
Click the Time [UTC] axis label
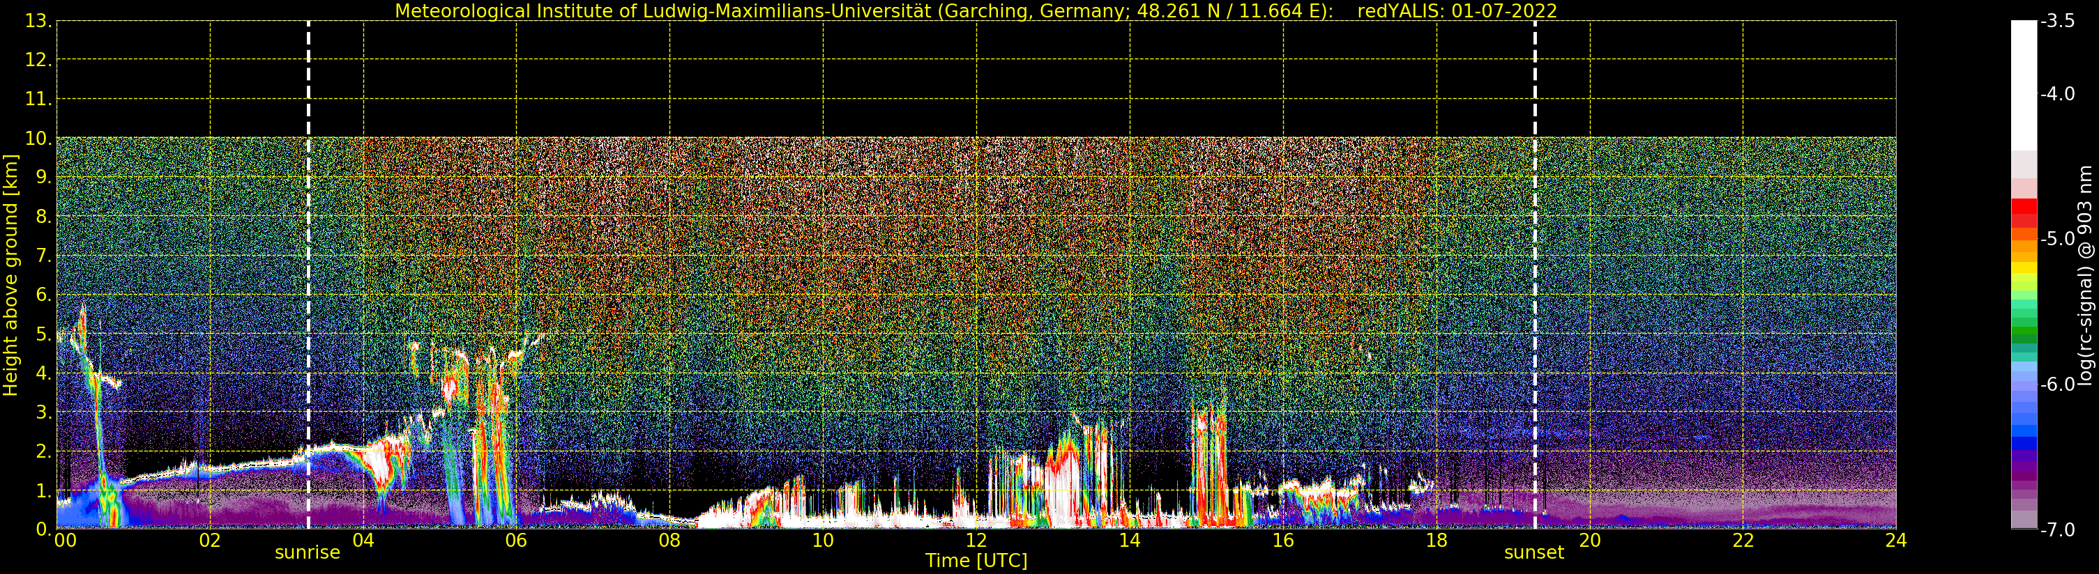click(x=976, y=561)
